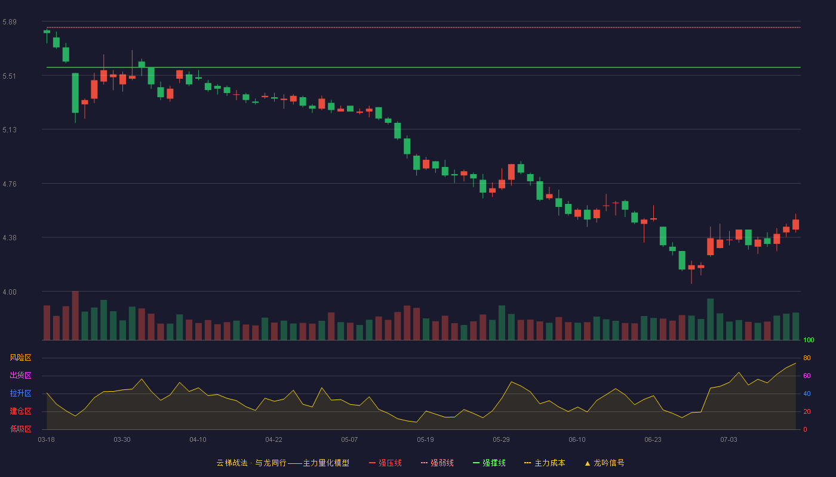Click the 05-19 date axis label
This screenshot has width=836, height=477.
(x=425, y=439)
